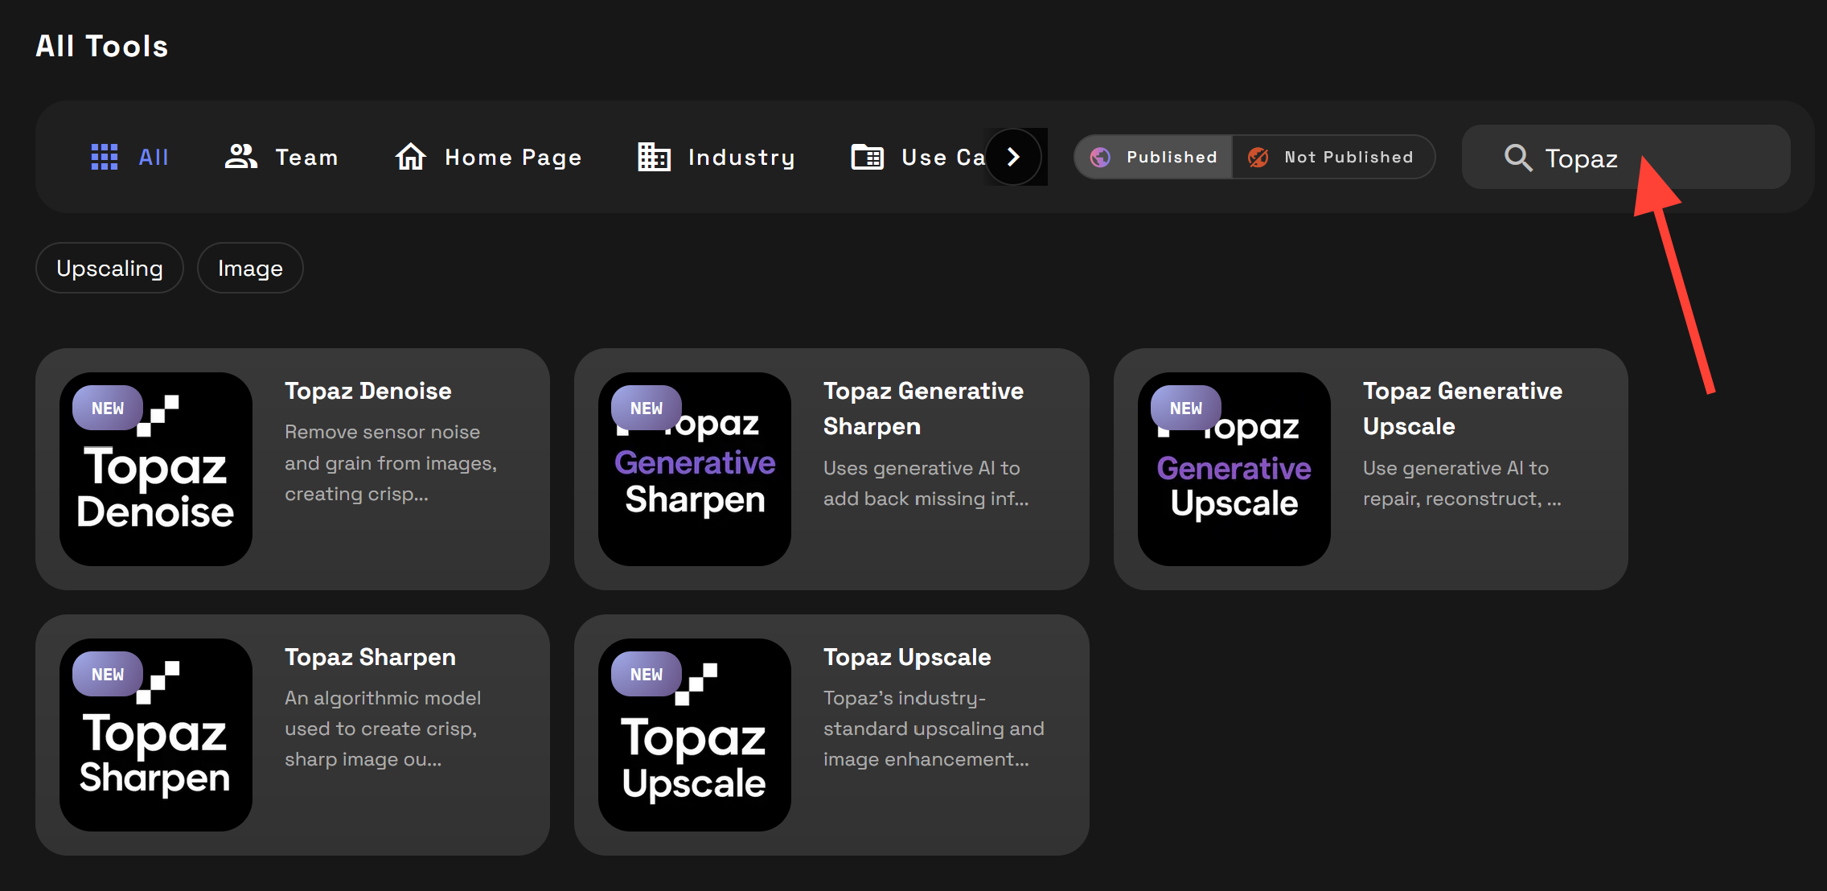1827x891 pixels.
Task: Click the Home Page house icon
Action: [411, 157]
